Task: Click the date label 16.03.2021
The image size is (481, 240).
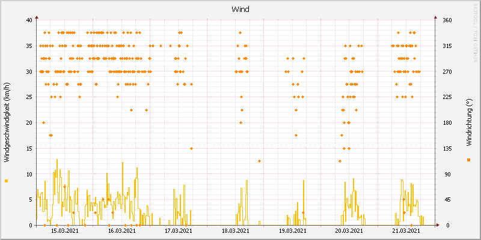Action: 121,231
